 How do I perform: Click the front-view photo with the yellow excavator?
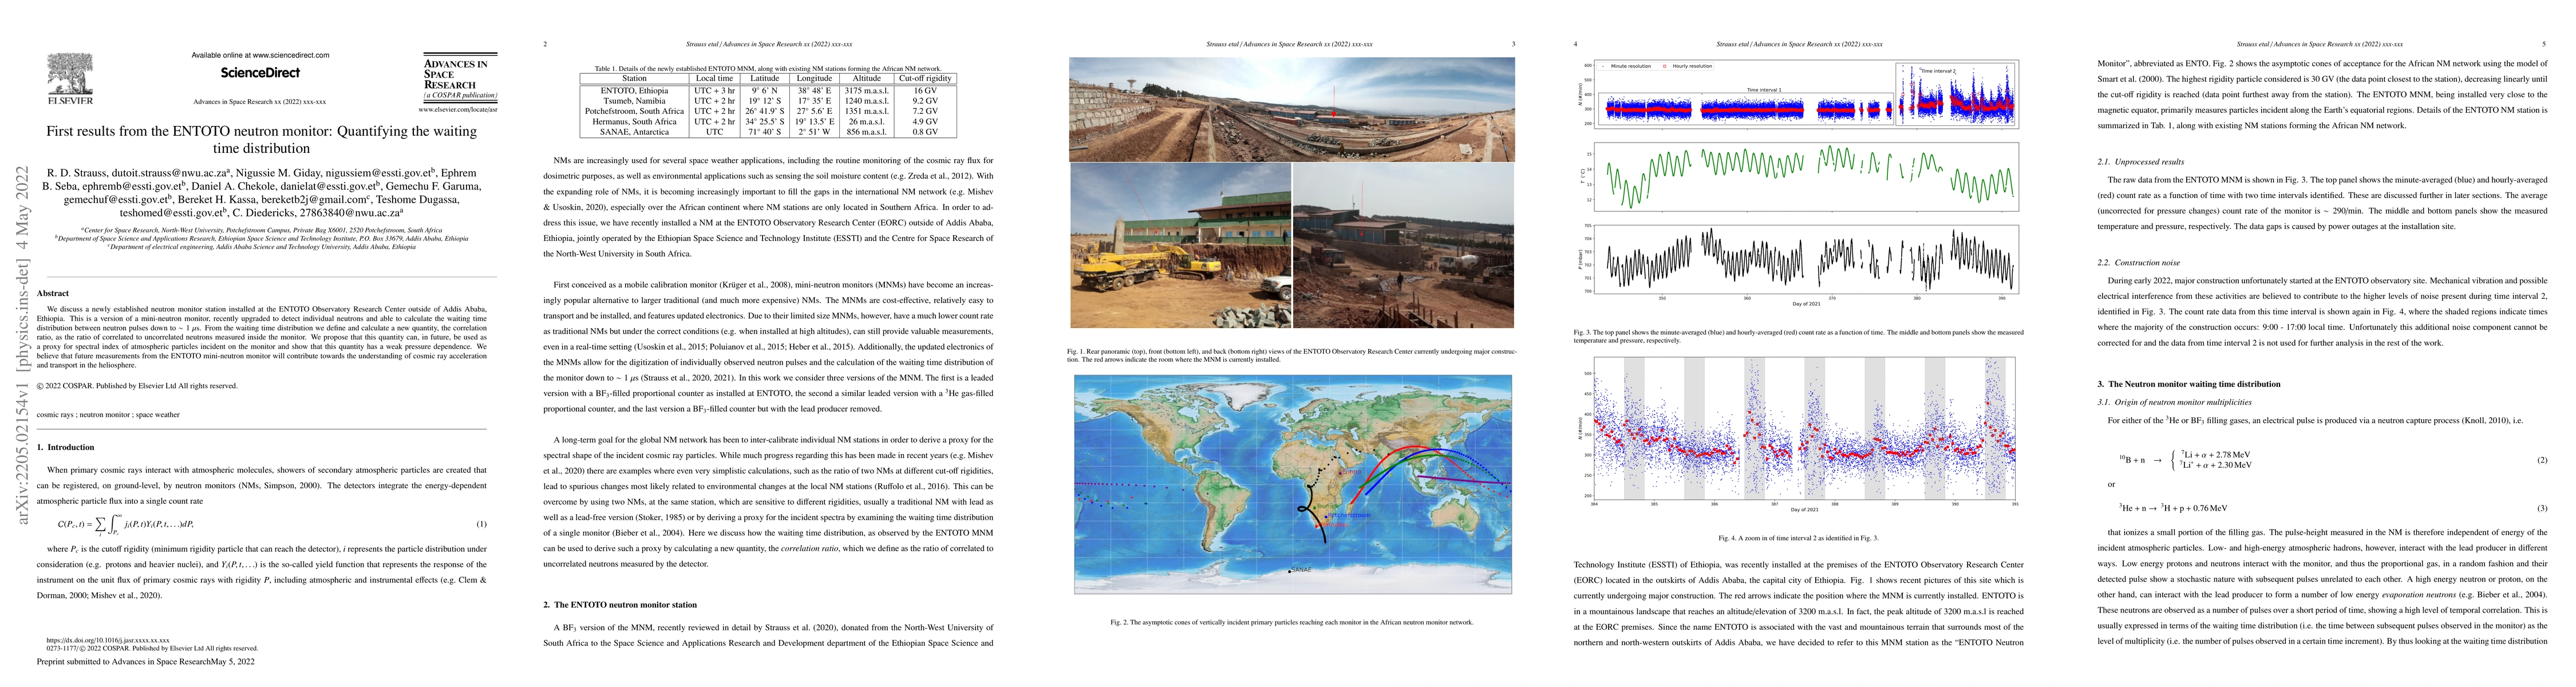tap(1180, 246)
